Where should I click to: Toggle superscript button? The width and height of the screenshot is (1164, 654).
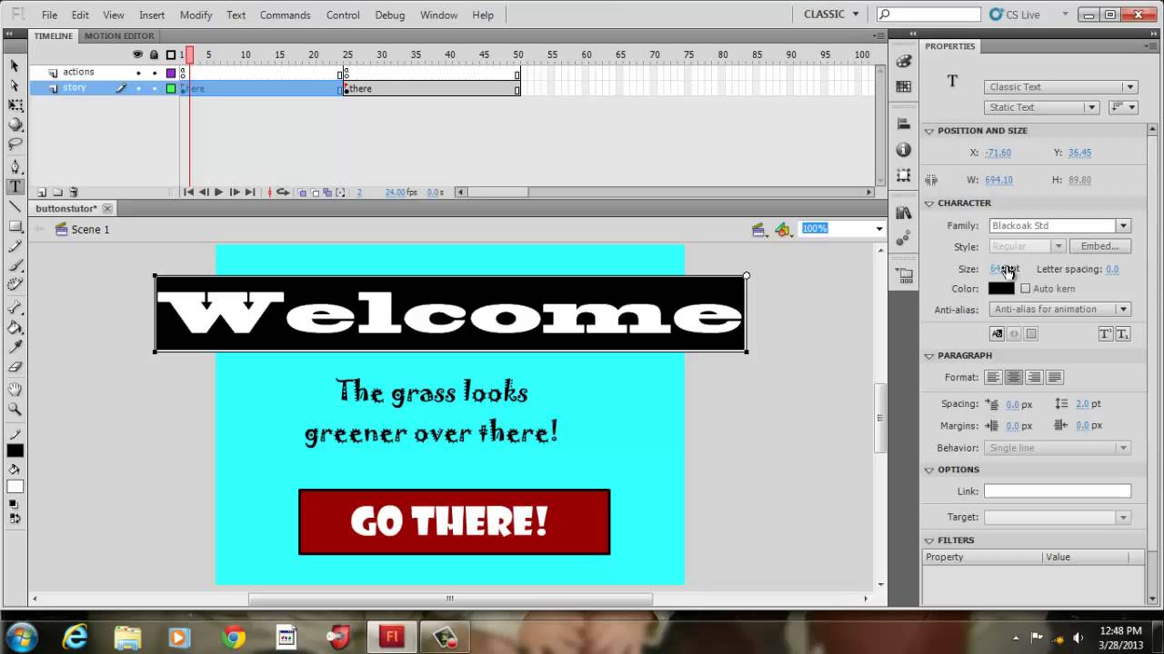point(1106,334)
